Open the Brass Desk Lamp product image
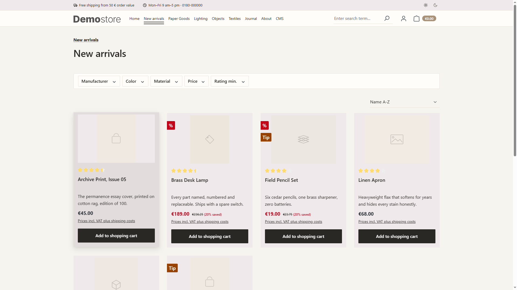The image size is (517, 290). click(x=210, y=139)
